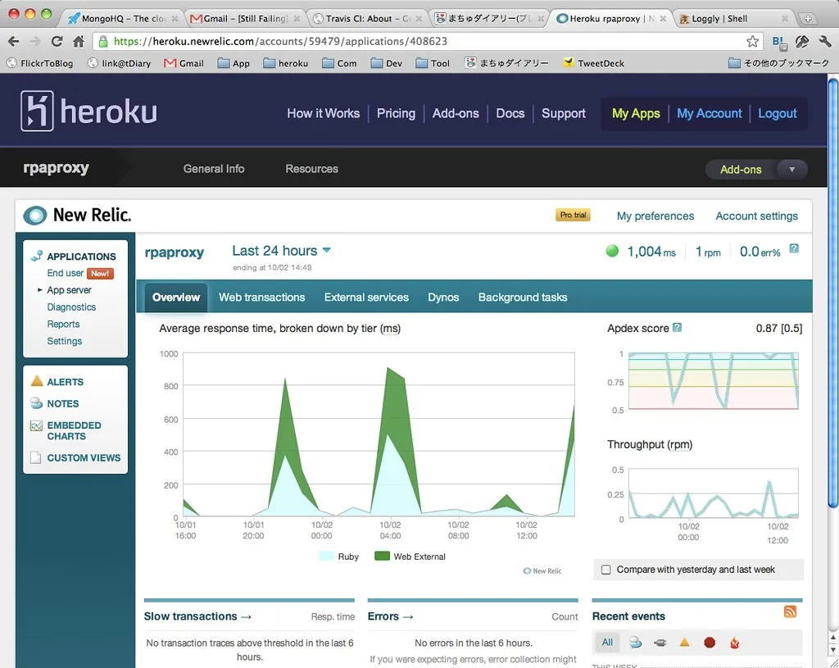839x668 pixels.
Task: Toggle Ruby series in chart legend
Action: (338, 557)
